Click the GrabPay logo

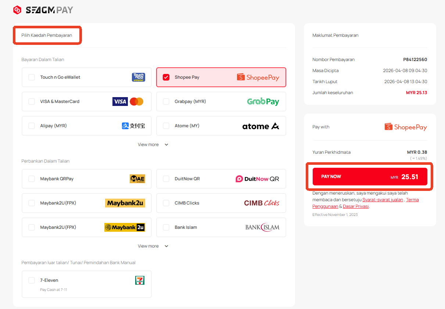point(263,102)
